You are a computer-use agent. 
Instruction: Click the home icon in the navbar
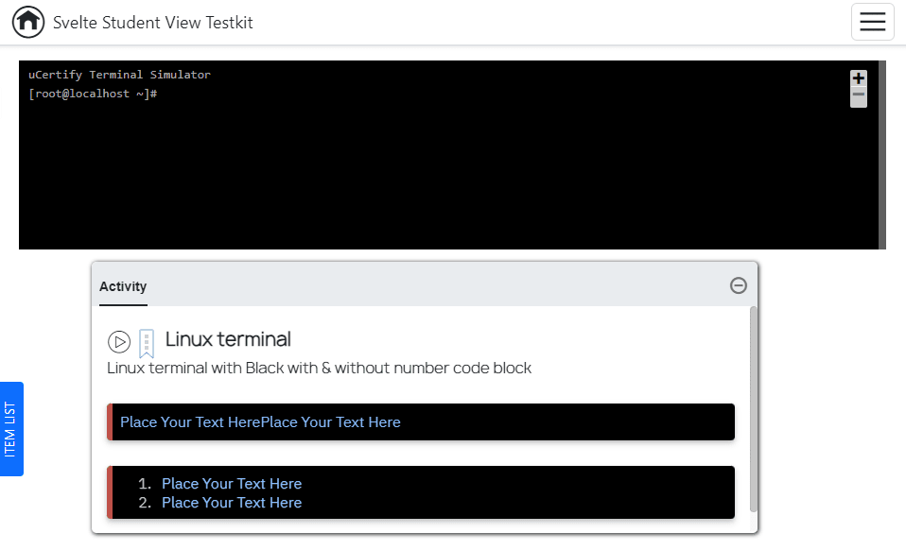pyautogui.click(x=27, y=22)
